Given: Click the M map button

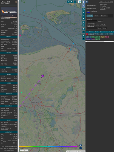Looking at the screenshot, I should [x=84, y=25].
